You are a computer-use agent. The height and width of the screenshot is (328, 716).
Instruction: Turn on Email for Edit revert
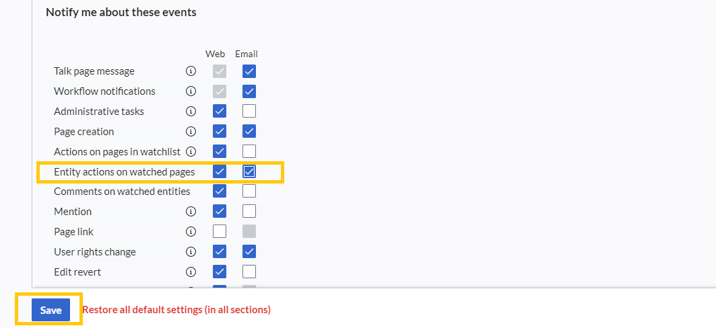tap(249, 272)
